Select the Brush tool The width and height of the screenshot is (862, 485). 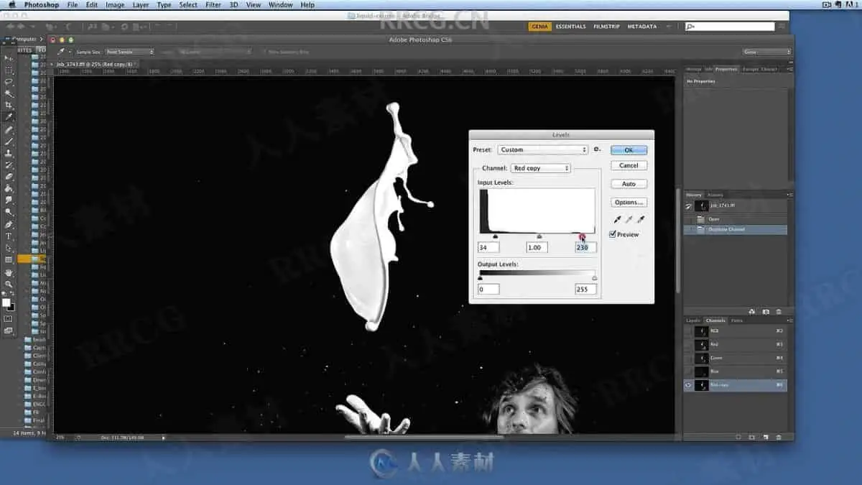pos(9,142)
